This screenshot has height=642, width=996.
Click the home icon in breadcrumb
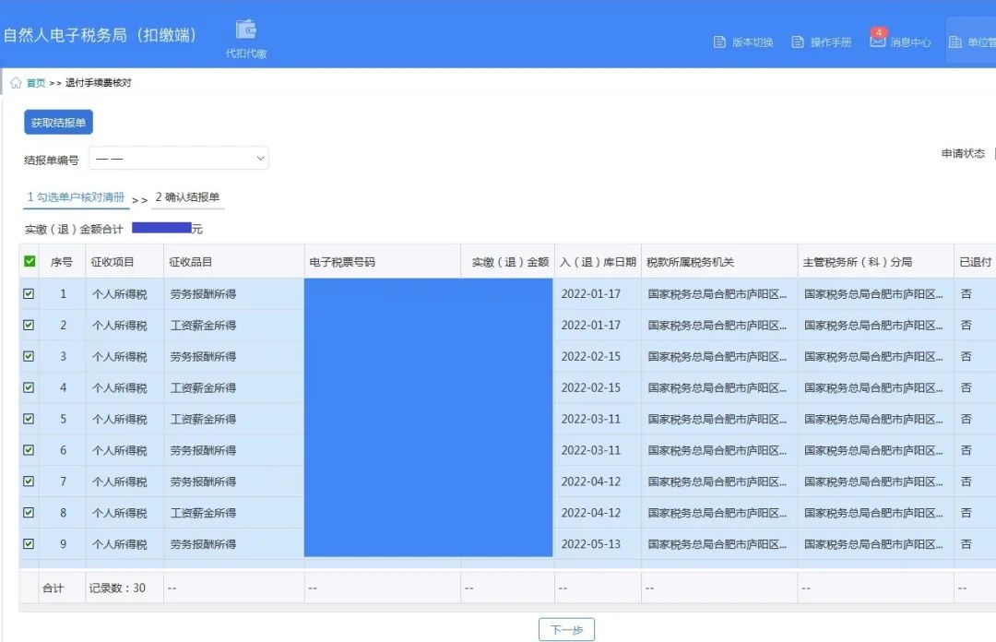16,83
